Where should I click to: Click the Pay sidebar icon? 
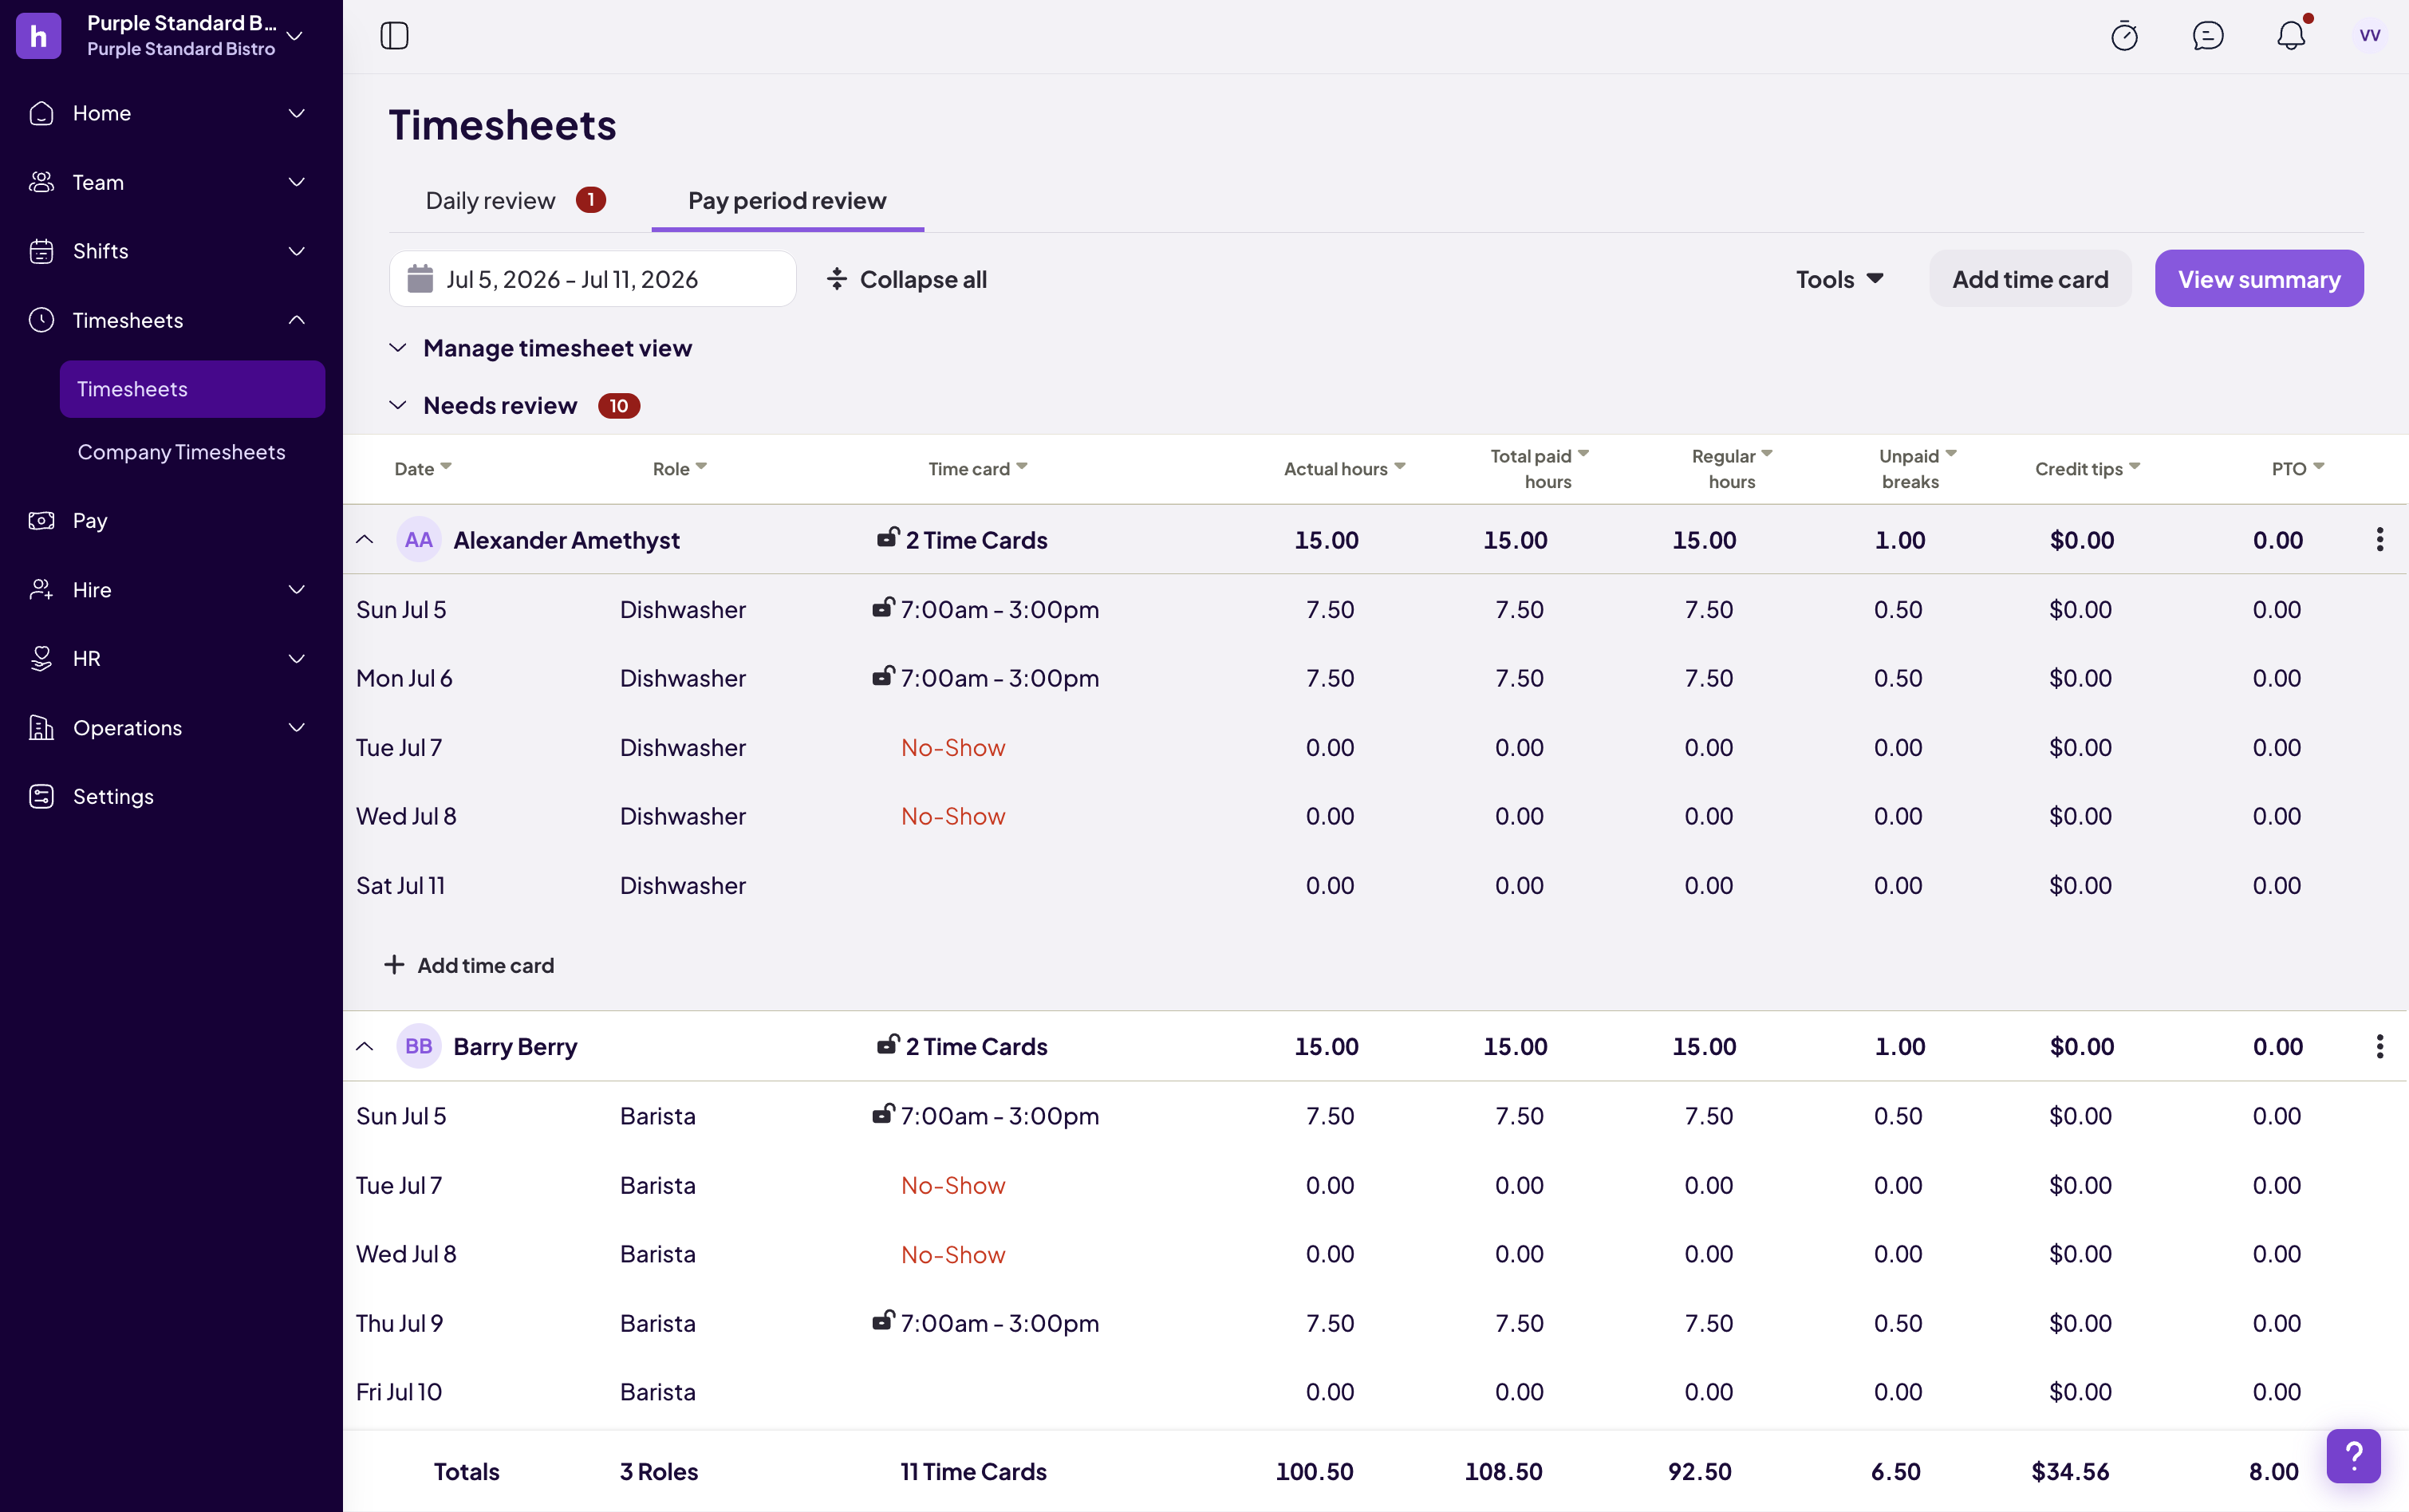click(x=41, y=520)
